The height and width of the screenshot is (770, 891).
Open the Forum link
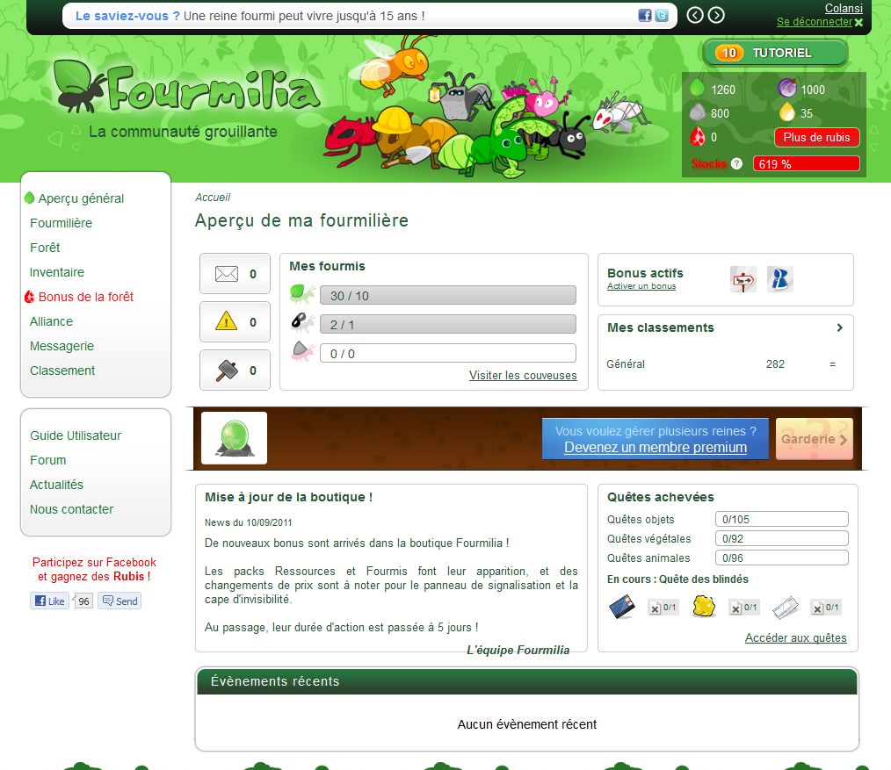pos(47,460)
